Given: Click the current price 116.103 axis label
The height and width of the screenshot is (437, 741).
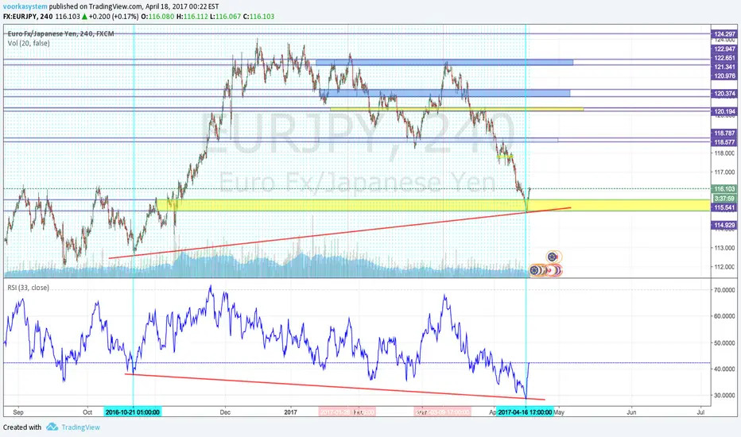Looking at the screenshot, I should (724, 188).
